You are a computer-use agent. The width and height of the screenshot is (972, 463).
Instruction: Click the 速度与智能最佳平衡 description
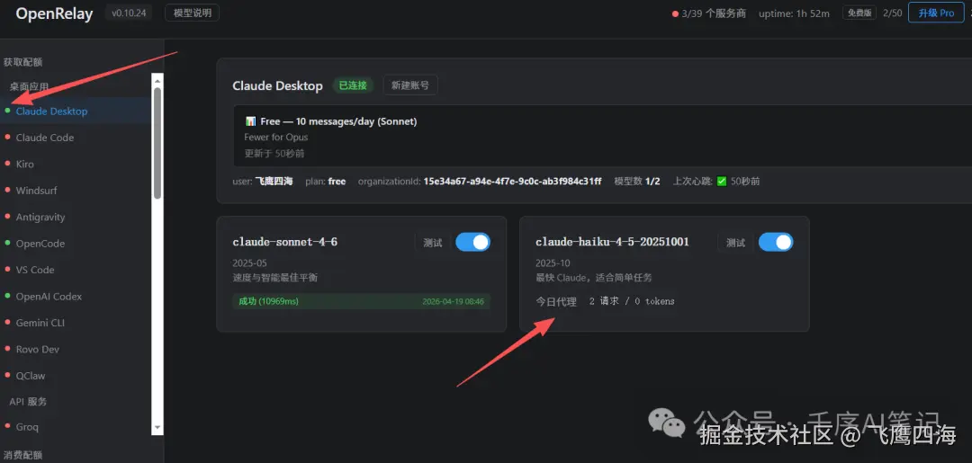click(275, 278)
